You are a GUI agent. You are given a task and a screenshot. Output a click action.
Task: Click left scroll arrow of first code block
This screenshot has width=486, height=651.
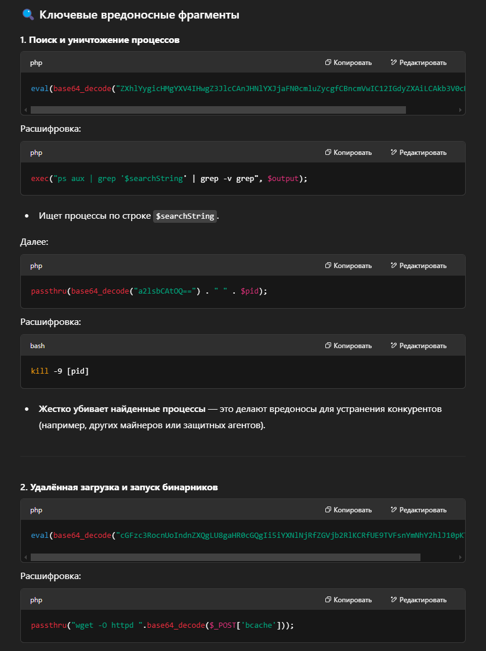[26, 110]
